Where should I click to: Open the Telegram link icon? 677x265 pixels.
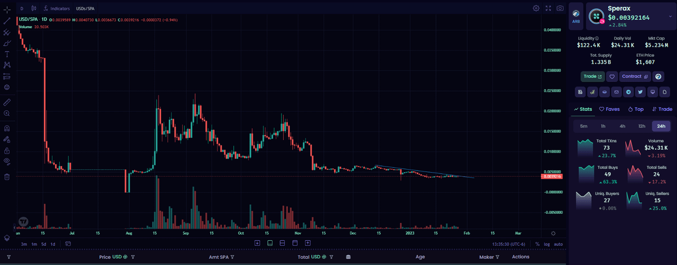pos(628,92)
